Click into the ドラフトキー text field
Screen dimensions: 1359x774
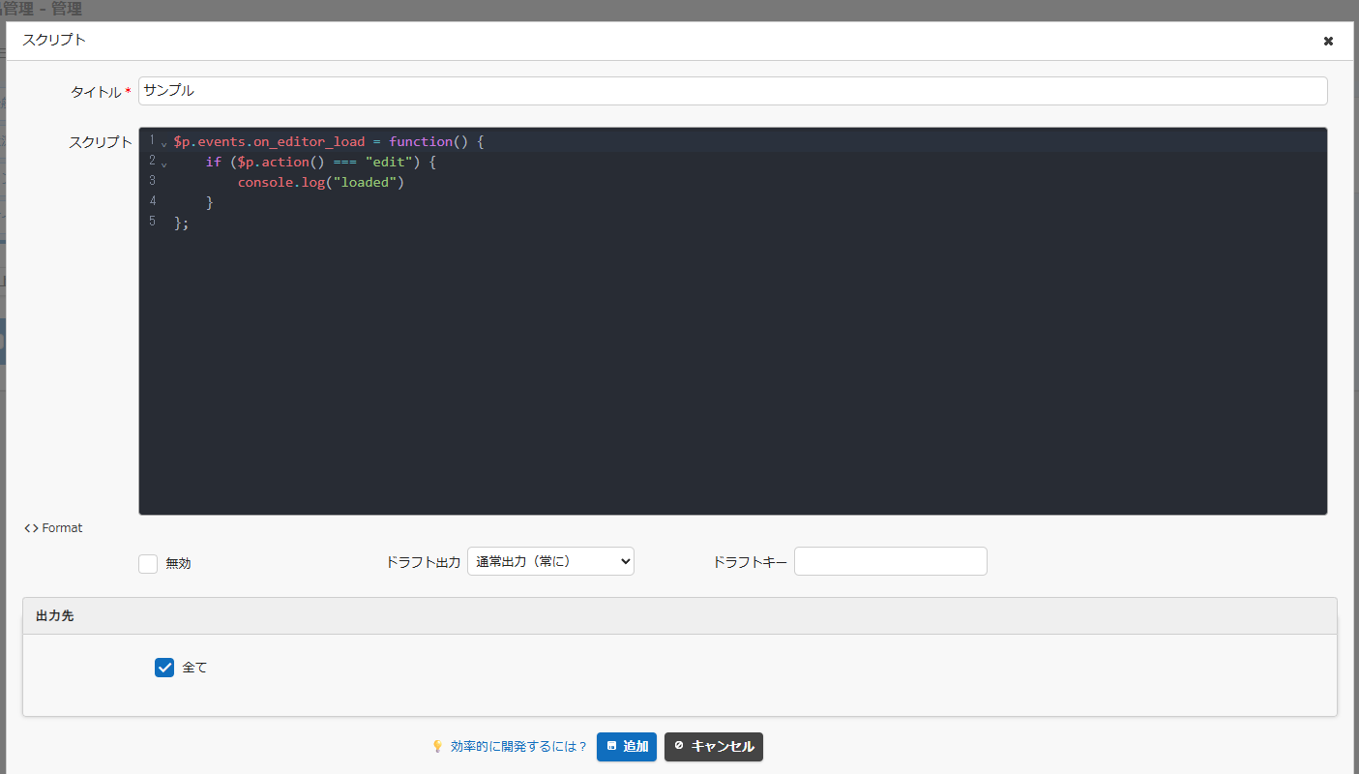pyautogui.click(x=891, y=561)
